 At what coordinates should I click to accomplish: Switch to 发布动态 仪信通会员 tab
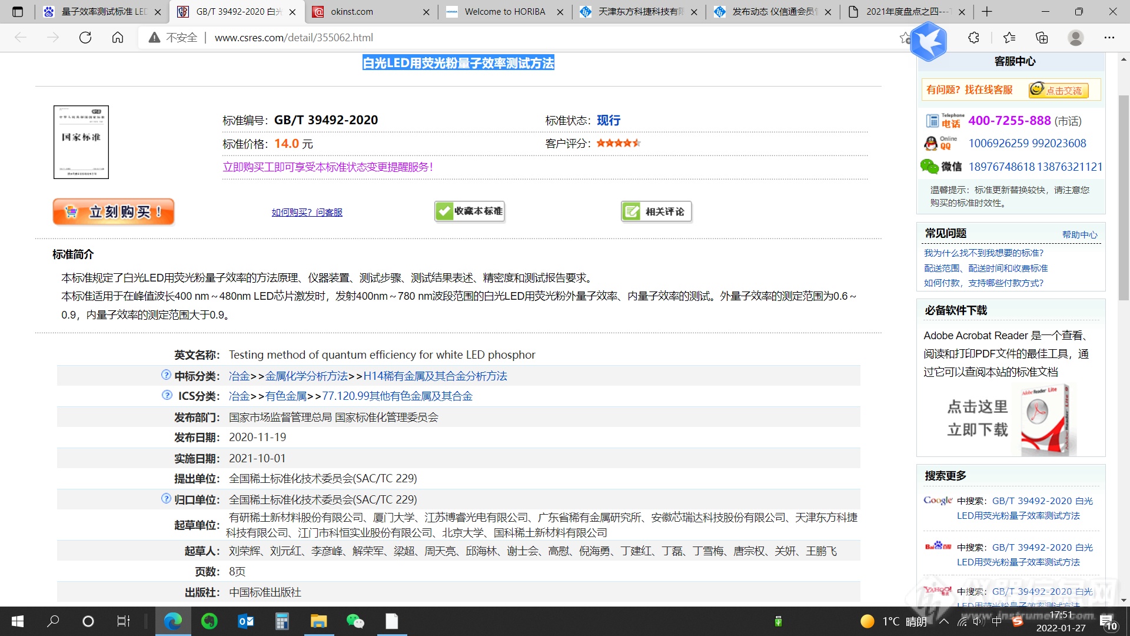tap(773, 12)
